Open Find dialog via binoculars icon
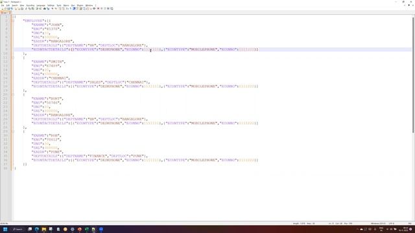This screenshot has height=233, width=415. tap(45, 8)
